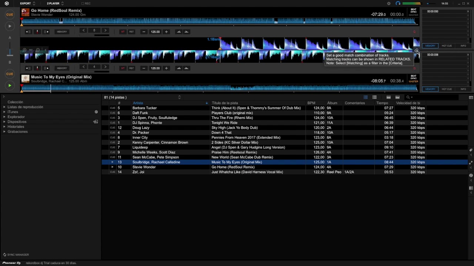The image size is (474, 266).
Task: Switch to deck A INFO tab
Action: [463, 46]
